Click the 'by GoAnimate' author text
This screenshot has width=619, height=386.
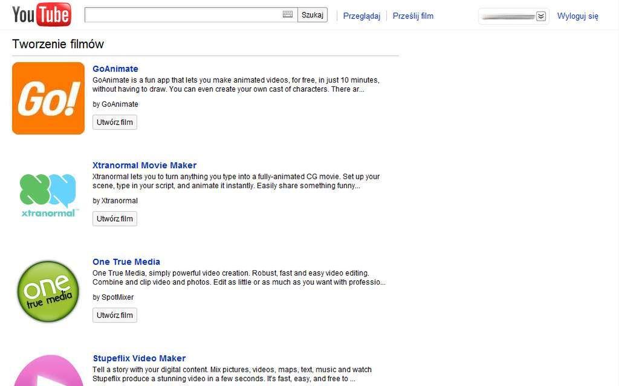coord(115,104)
